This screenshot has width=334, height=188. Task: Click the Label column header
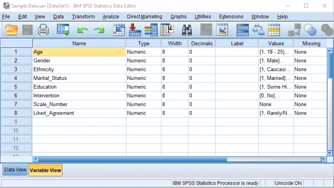pos(237,43)
